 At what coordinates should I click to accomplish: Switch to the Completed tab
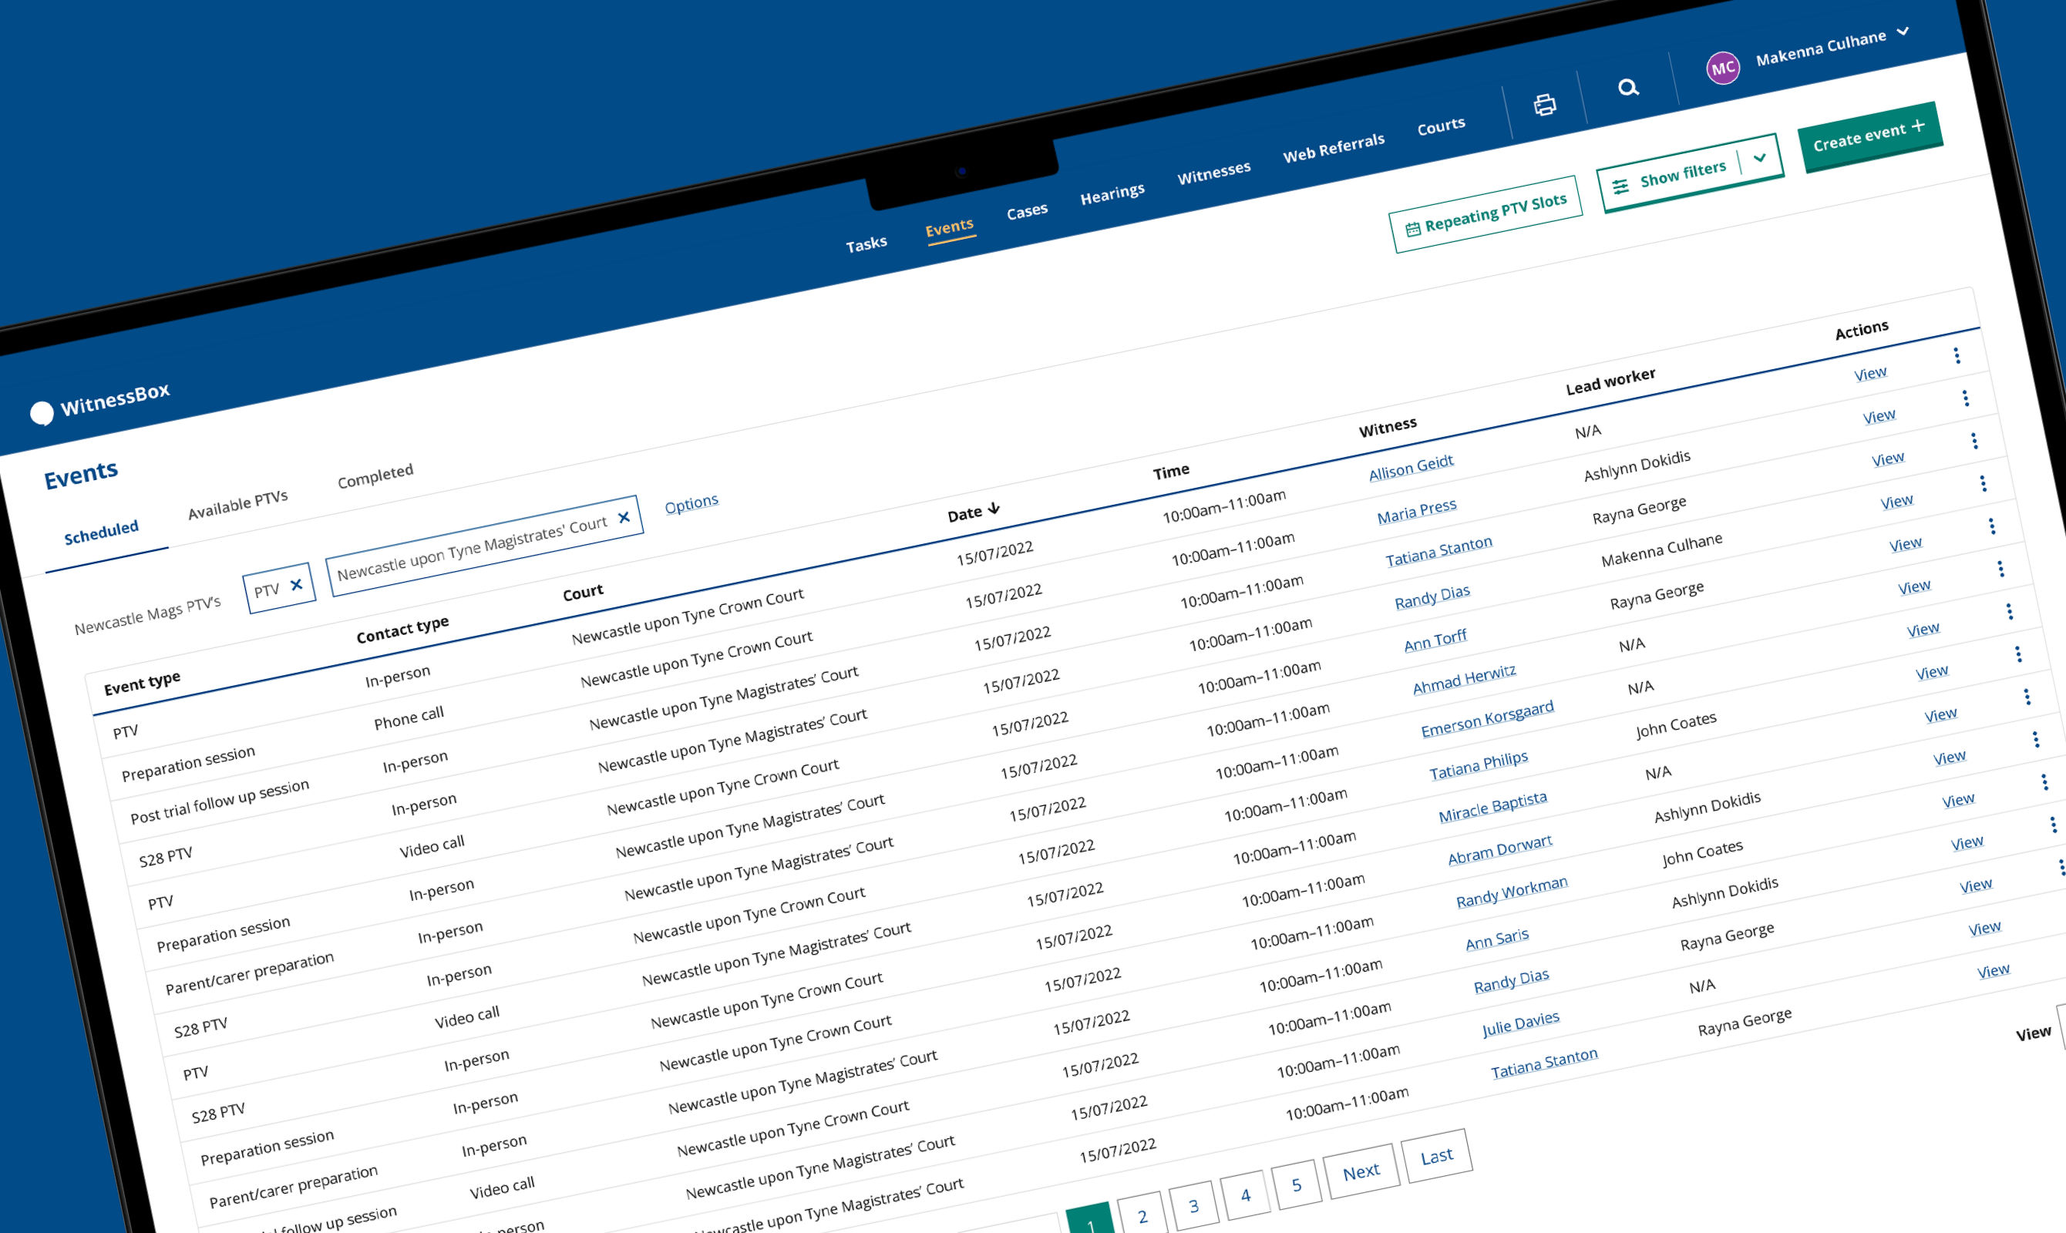click(x=375, y=476)
